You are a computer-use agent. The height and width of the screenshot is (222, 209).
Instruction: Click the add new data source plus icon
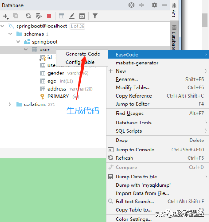pos(6,16)
